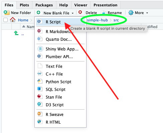Click the Rename file icon
This screenshot has width=163, height=133.
tap(104, 13)
